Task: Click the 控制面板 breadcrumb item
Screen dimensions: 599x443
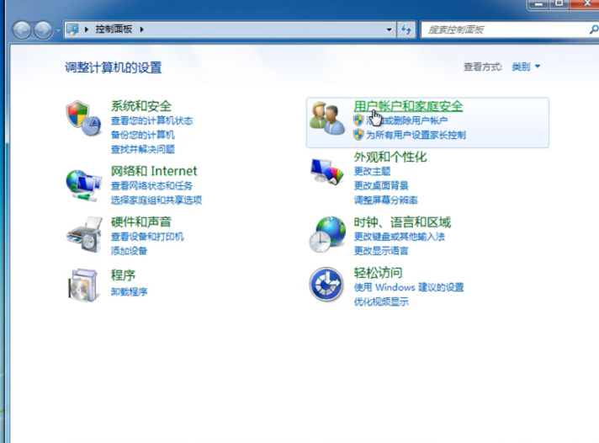Action: [x=114, y=29]
